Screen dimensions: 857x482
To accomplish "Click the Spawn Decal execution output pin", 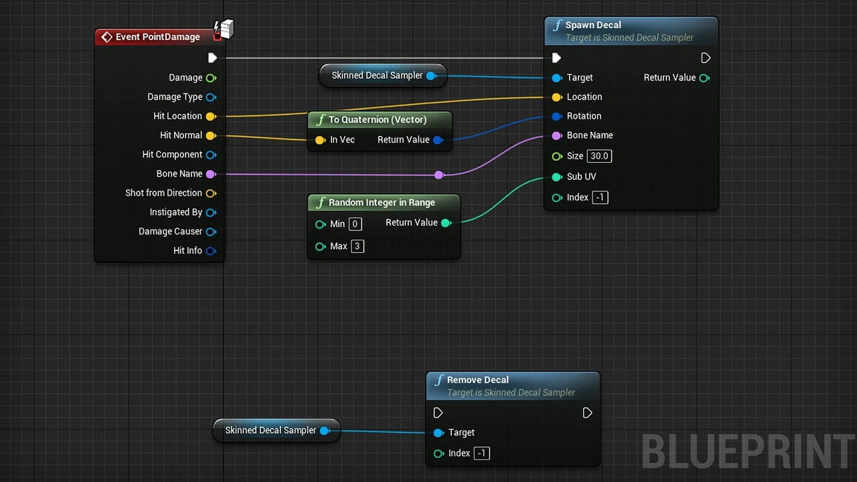I will pyautogui.click(x=705, y=58).
